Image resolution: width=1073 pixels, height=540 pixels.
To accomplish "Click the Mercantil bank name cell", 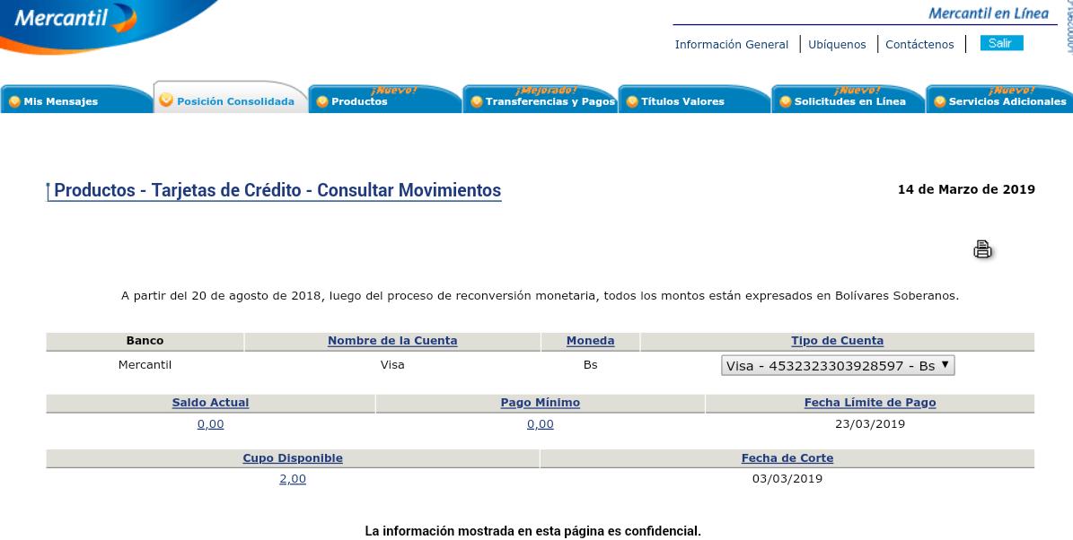I will click(145, 364).
